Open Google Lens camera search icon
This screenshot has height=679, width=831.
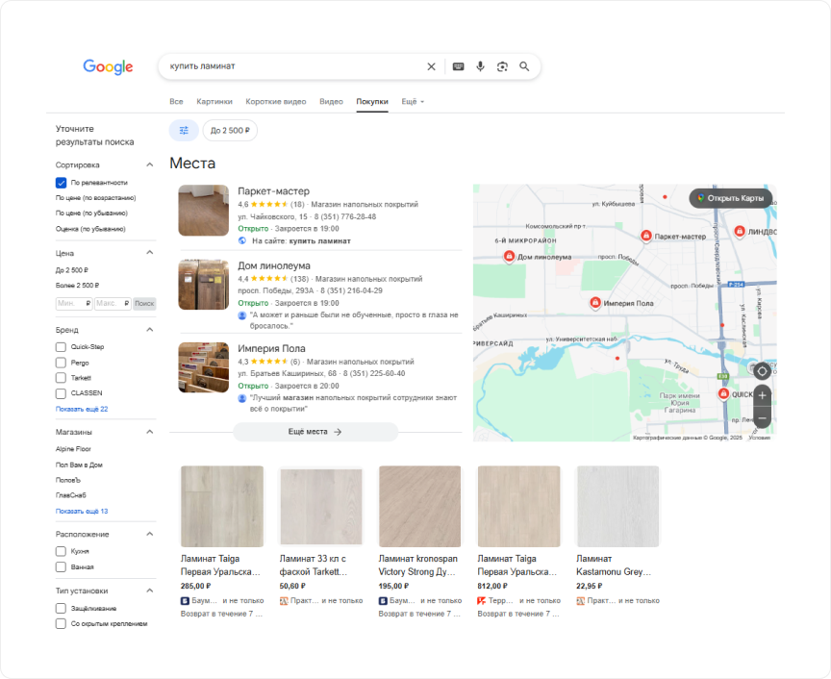502,66
